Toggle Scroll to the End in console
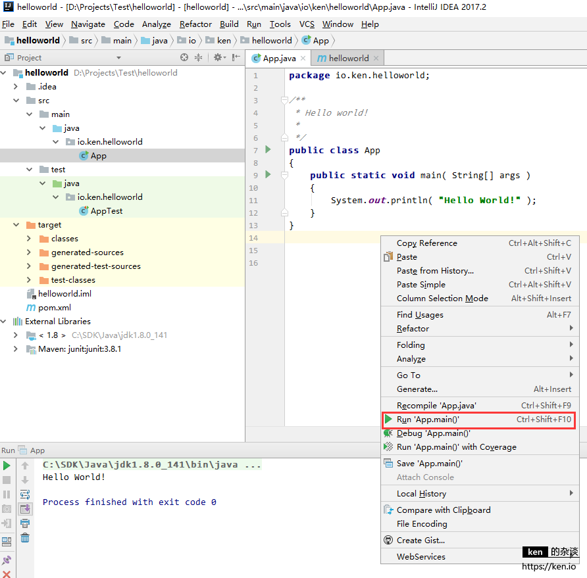Screen dimensions: 587x578 tap(25, 509)
